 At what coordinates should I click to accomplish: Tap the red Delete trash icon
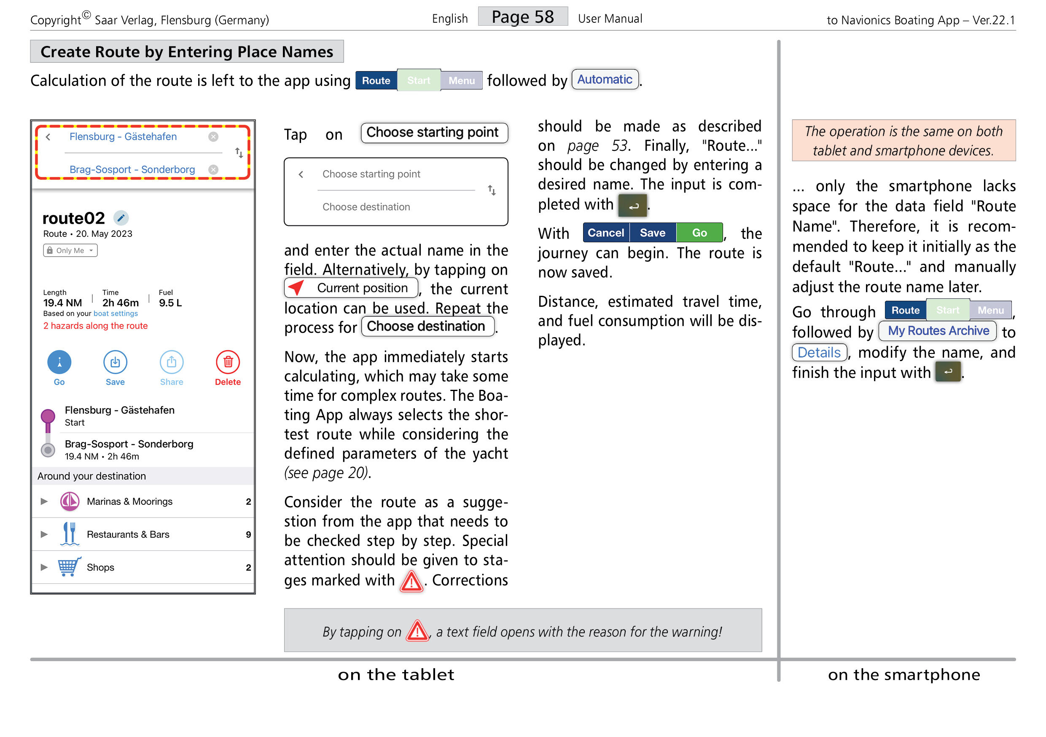pos(228,362)
